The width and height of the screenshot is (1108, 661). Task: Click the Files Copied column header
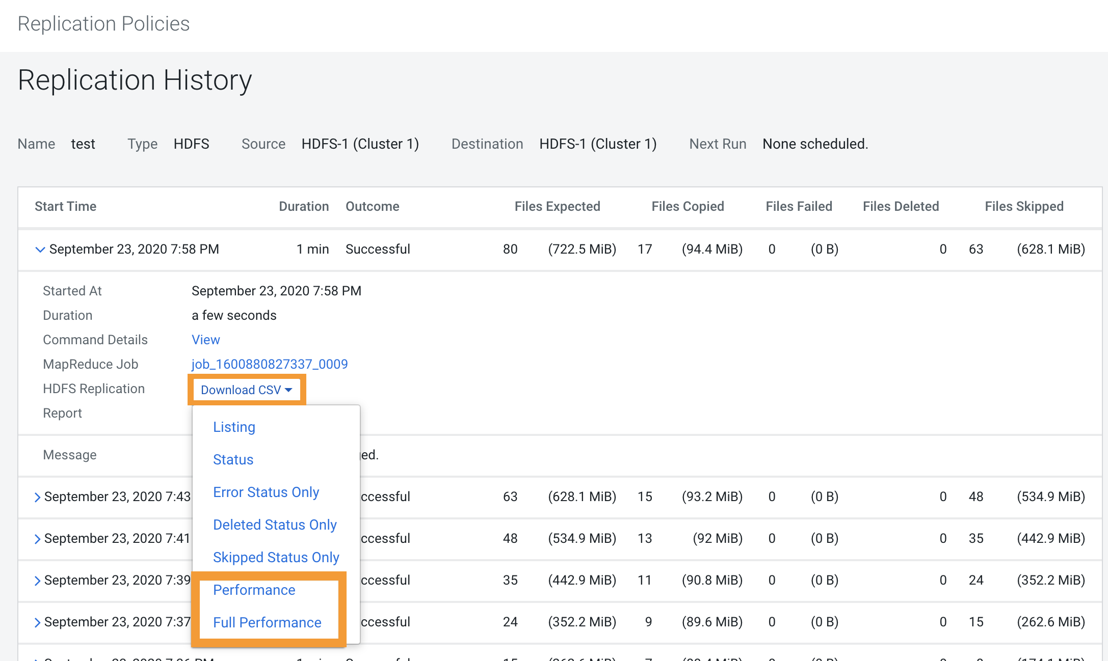(x=688, y=206)
